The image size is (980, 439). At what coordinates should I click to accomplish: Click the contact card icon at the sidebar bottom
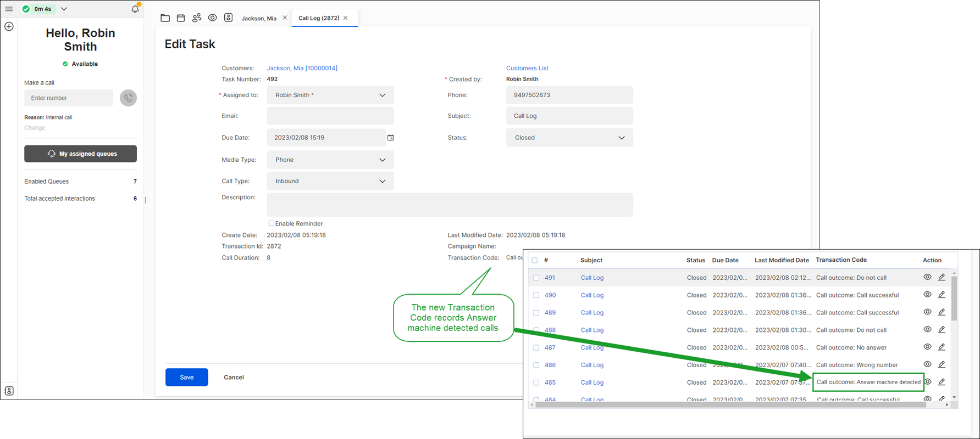click(9, 391)
